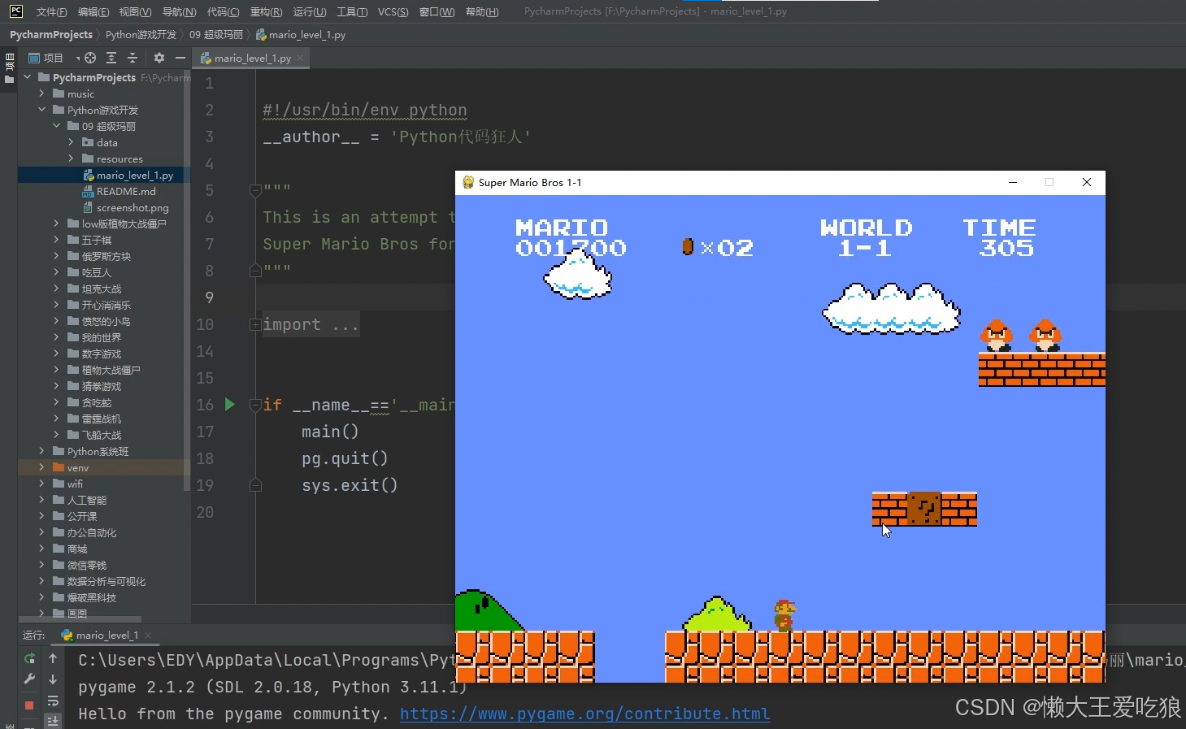The image size is (1186, 729).
Task: Open the 帮助(H) menu
Action: click(482, 11)
